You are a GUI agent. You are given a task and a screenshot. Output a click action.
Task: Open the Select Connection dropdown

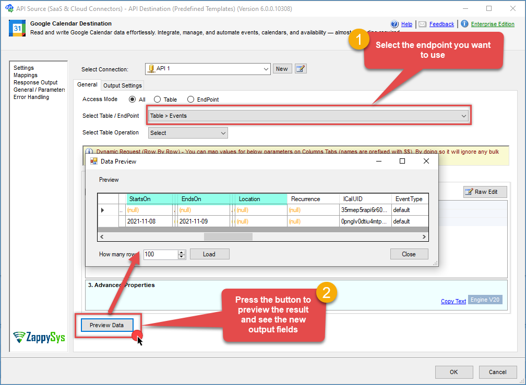[207, 69]
